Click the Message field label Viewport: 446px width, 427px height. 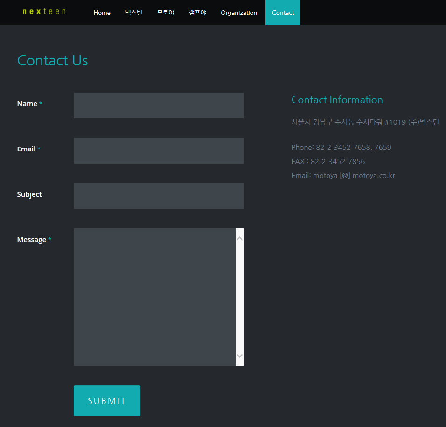(32, 240)
